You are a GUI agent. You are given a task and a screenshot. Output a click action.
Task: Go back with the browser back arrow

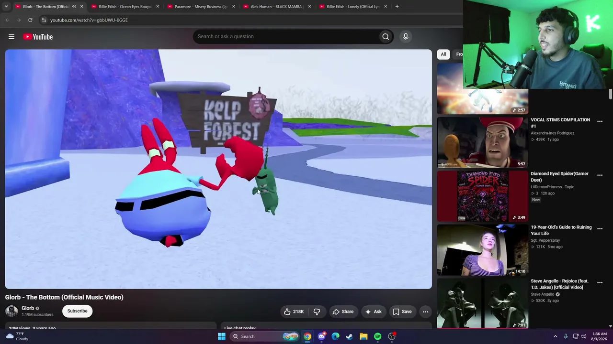point(7,20)
